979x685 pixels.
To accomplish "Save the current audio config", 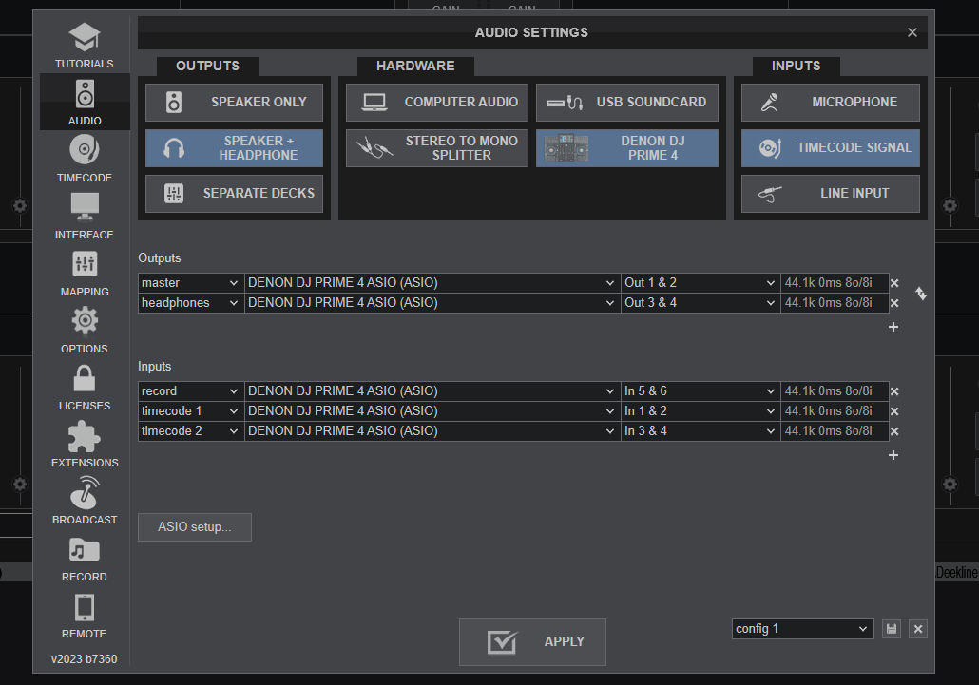I will click(892, 629).
